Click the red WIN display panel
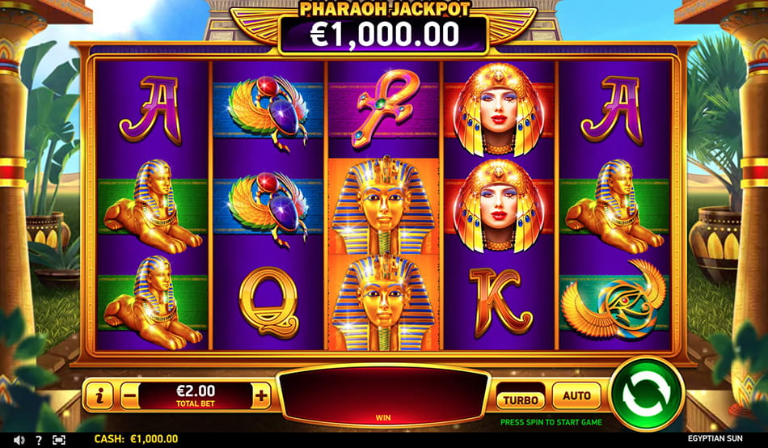Image resolution: width=768 pixels, height=448 pixels. pos(383,395)
